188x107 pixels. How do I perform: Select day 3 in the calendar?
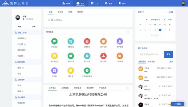160,30
